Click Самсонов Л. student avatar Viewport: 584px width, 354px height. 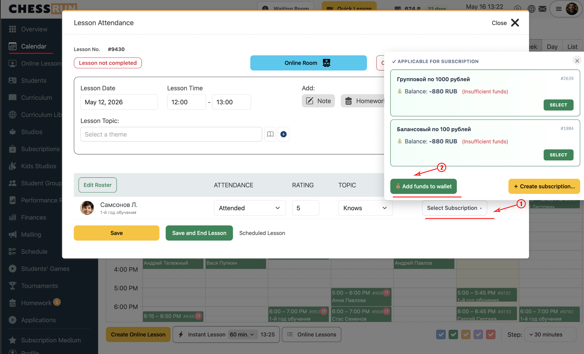pos(87,208)
